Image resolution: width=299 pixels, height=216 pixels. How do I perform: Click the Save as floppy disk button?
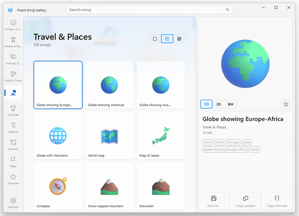click(x=214, y=201)
